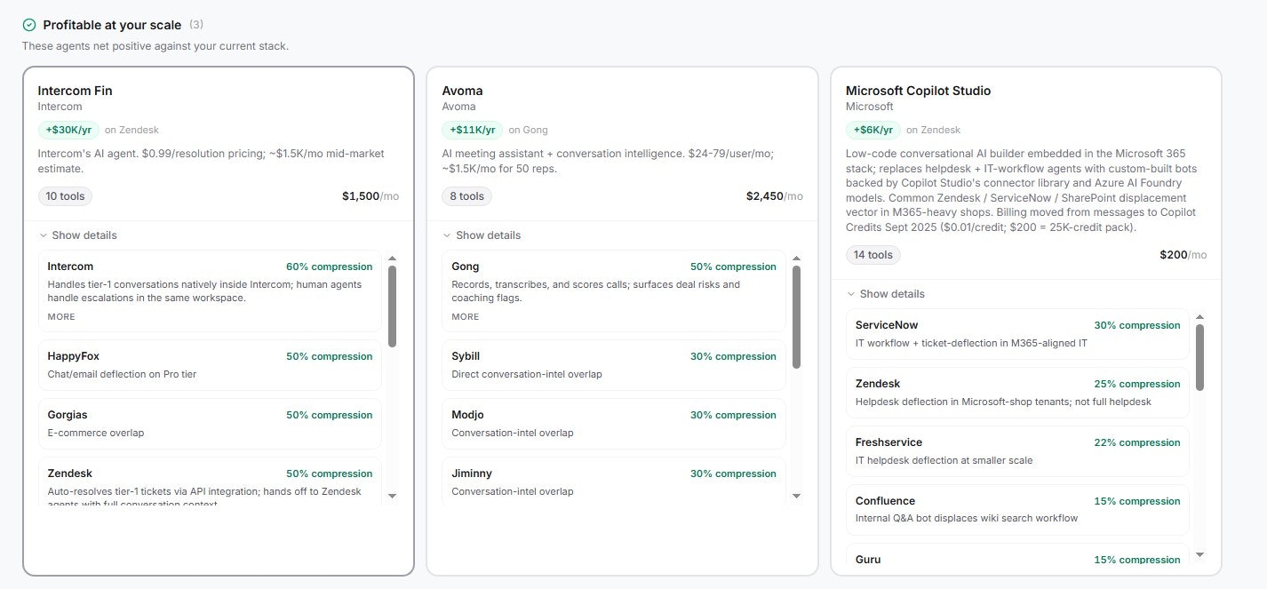Click the green checkmark icon beside Profitable heading
The height and width of the screenshot is (589, 1267).
point(29,25)
